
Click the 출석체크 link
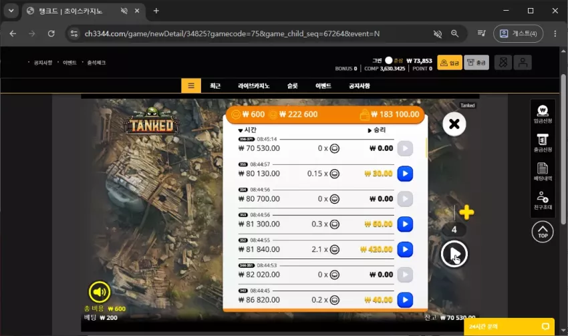coord(96,63)
